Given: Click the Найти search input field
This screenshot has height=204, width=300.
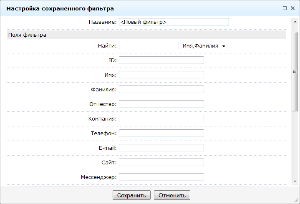Looking at the screenshot, I should click(149, 45).
